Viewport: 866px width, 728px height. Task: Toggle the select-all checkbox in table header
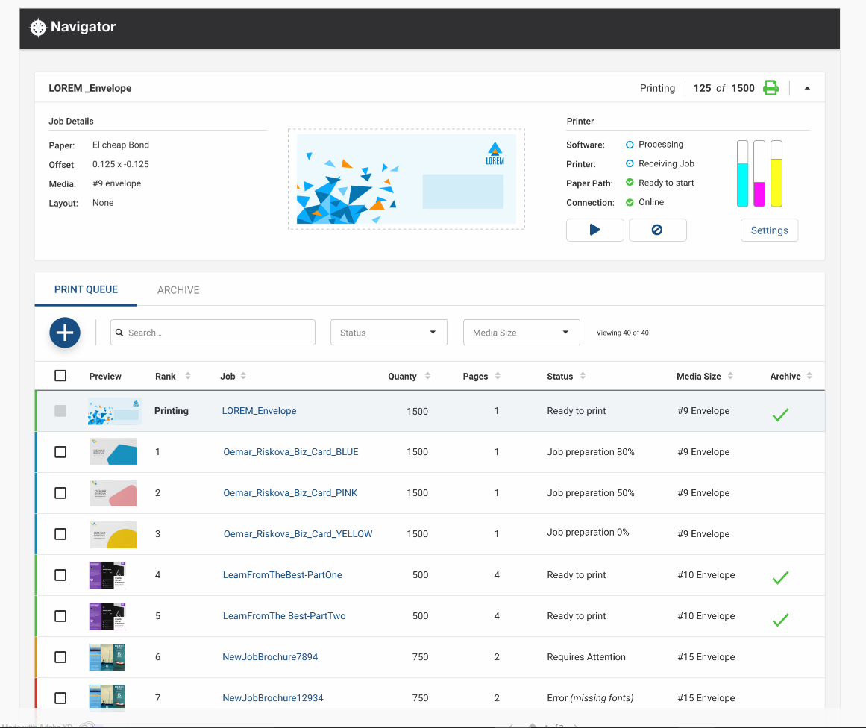tap(60, 376)
